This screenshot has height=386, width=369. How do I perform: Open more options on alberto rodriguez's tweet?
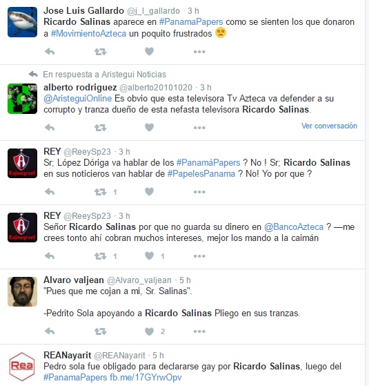(x=199, y=128)
